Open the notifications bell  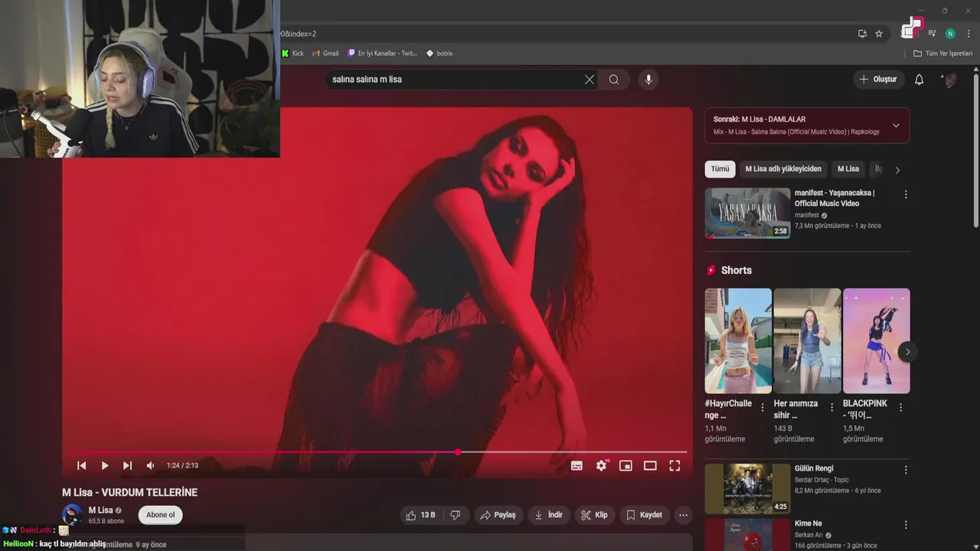click(920, 80)
